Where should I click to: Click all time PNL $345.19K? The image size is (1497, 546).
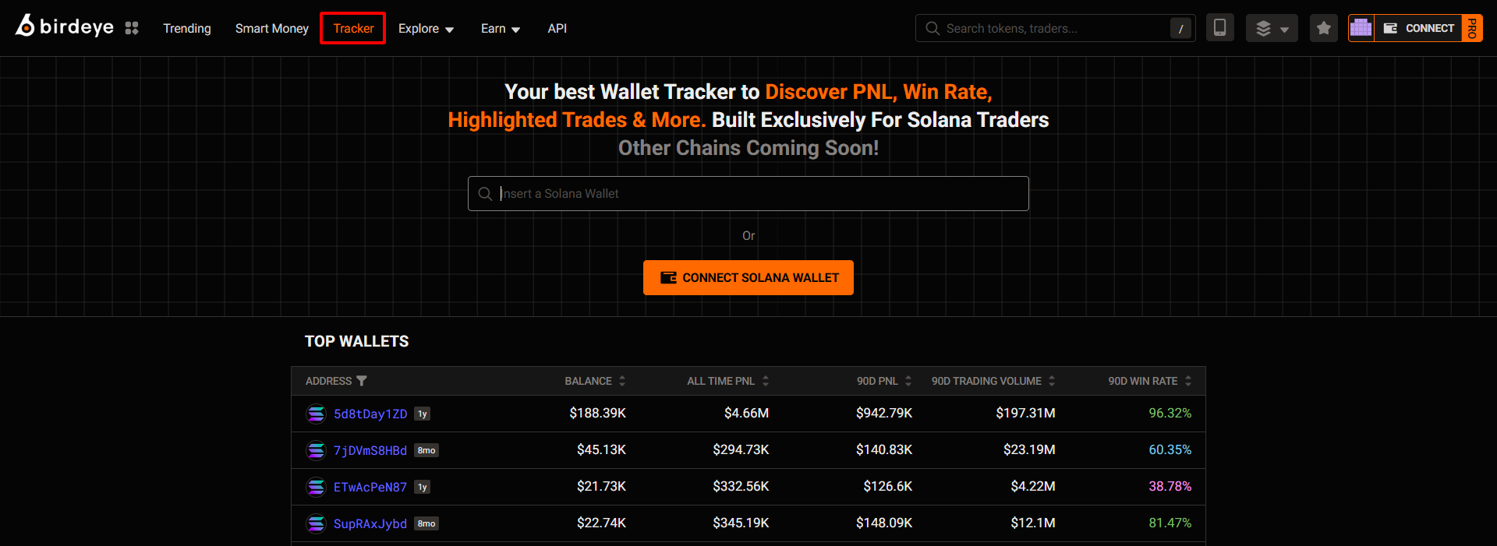coord(741,523)
